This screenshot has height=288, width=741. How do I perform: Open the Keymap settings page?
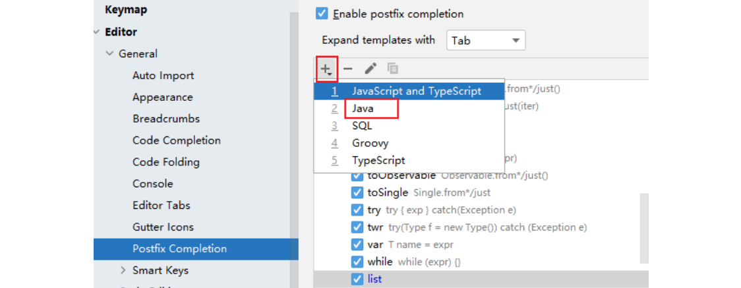pos(126,10)
